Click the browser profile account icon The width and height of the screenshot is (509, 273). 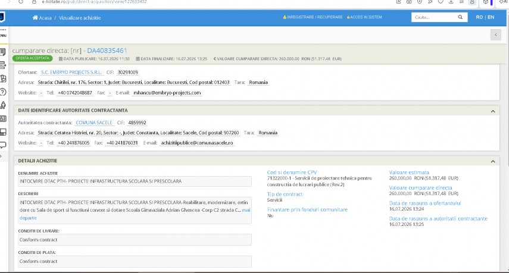coord(472,2)
